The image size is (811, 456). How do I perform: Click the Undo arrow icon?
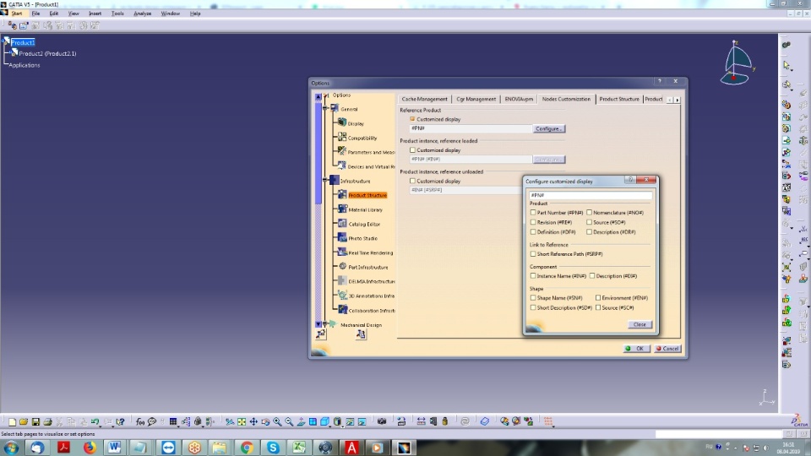click(x=95, y=422)
